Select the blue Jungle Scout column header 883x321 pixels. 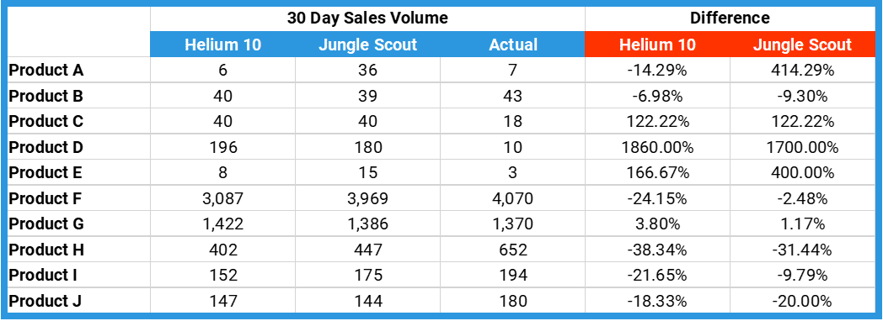click(x=367, y=45)
